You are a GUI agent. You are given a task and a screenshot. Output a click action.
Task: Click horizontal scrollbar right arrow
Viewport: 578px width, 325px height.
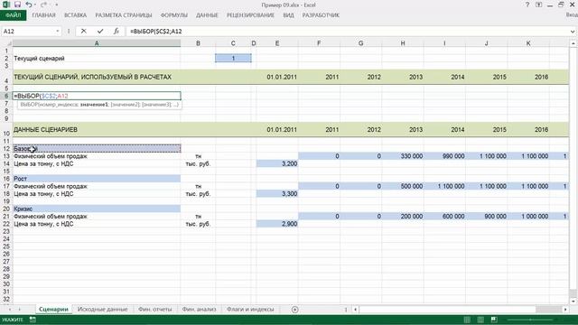[x=565, y=310]
